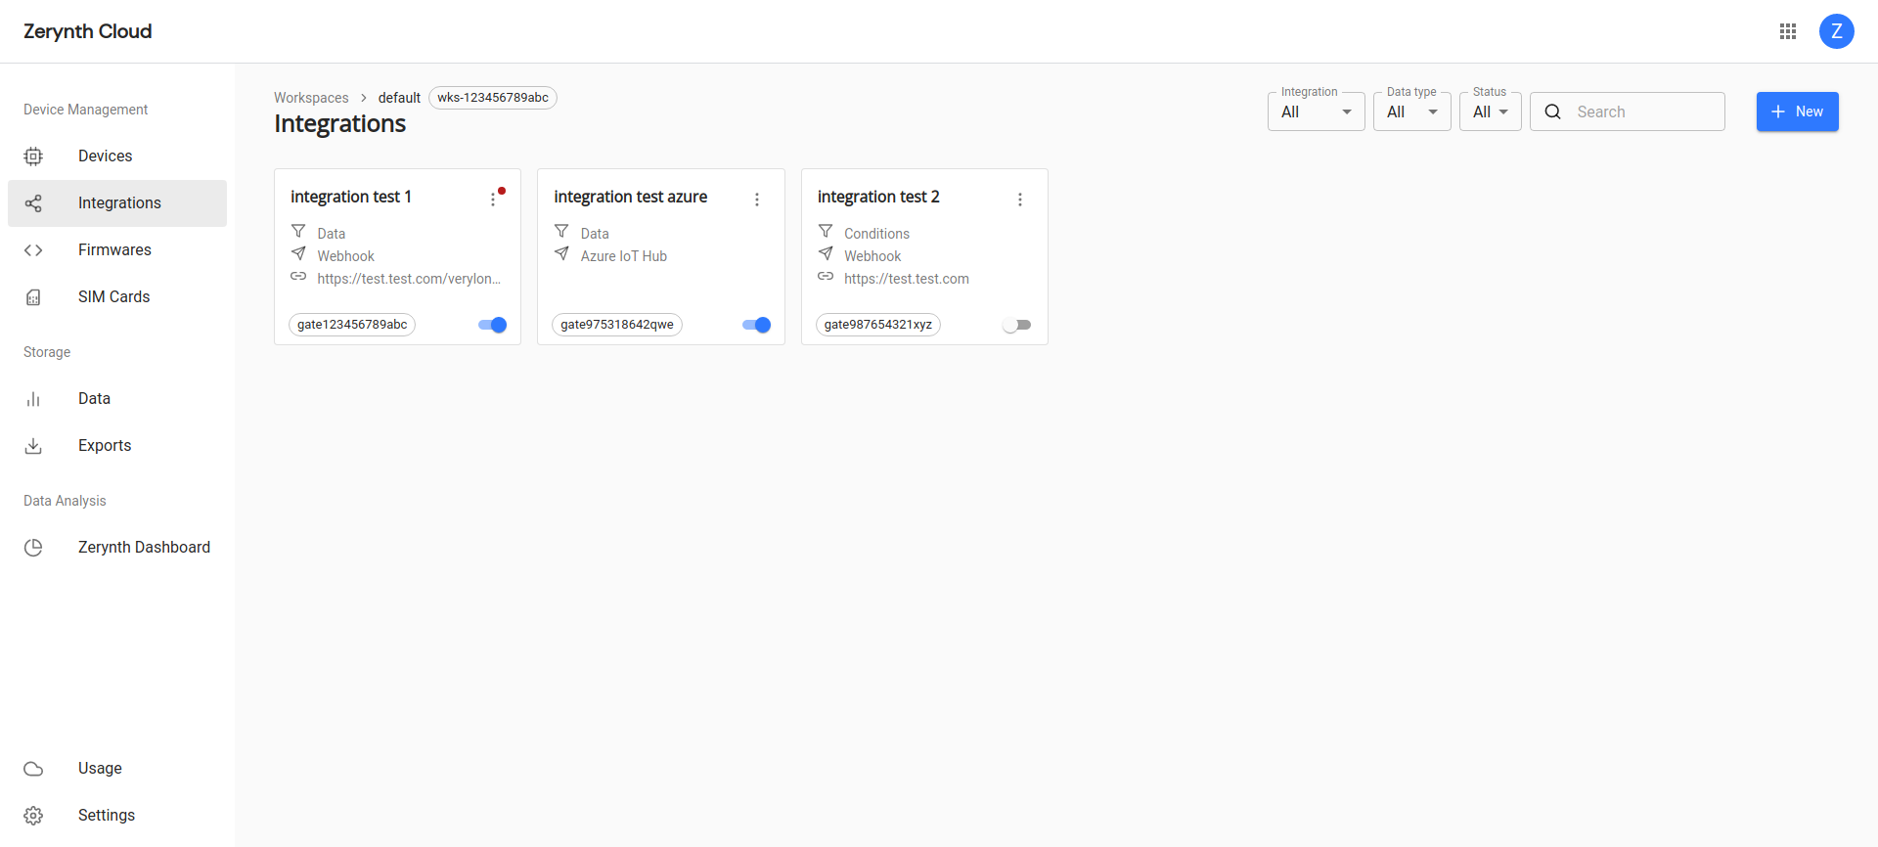Expand the Integration filter dropdown
The height and width of the screenshot is (847, 1878).
[x=1317, y=111]
